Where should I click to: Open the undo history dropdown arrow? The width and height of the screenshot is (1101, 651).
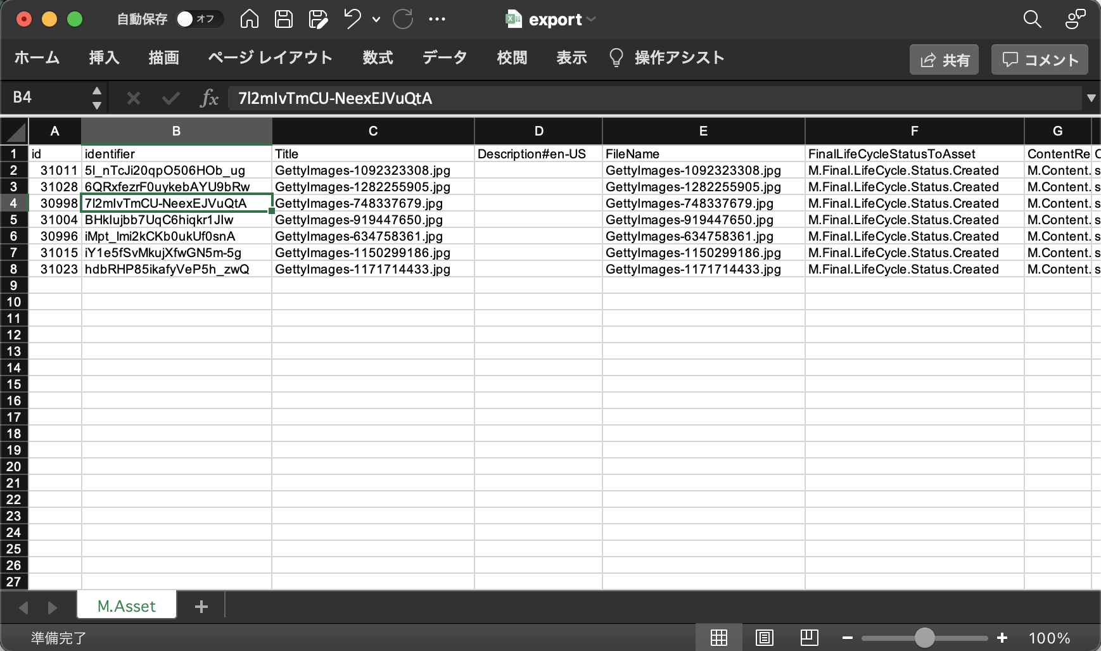coord(376,20)
